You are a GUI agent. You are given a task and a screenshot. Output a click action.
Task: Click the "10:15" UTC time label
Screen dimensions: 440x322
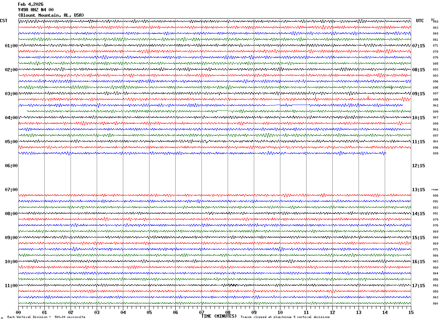[419, 118]
